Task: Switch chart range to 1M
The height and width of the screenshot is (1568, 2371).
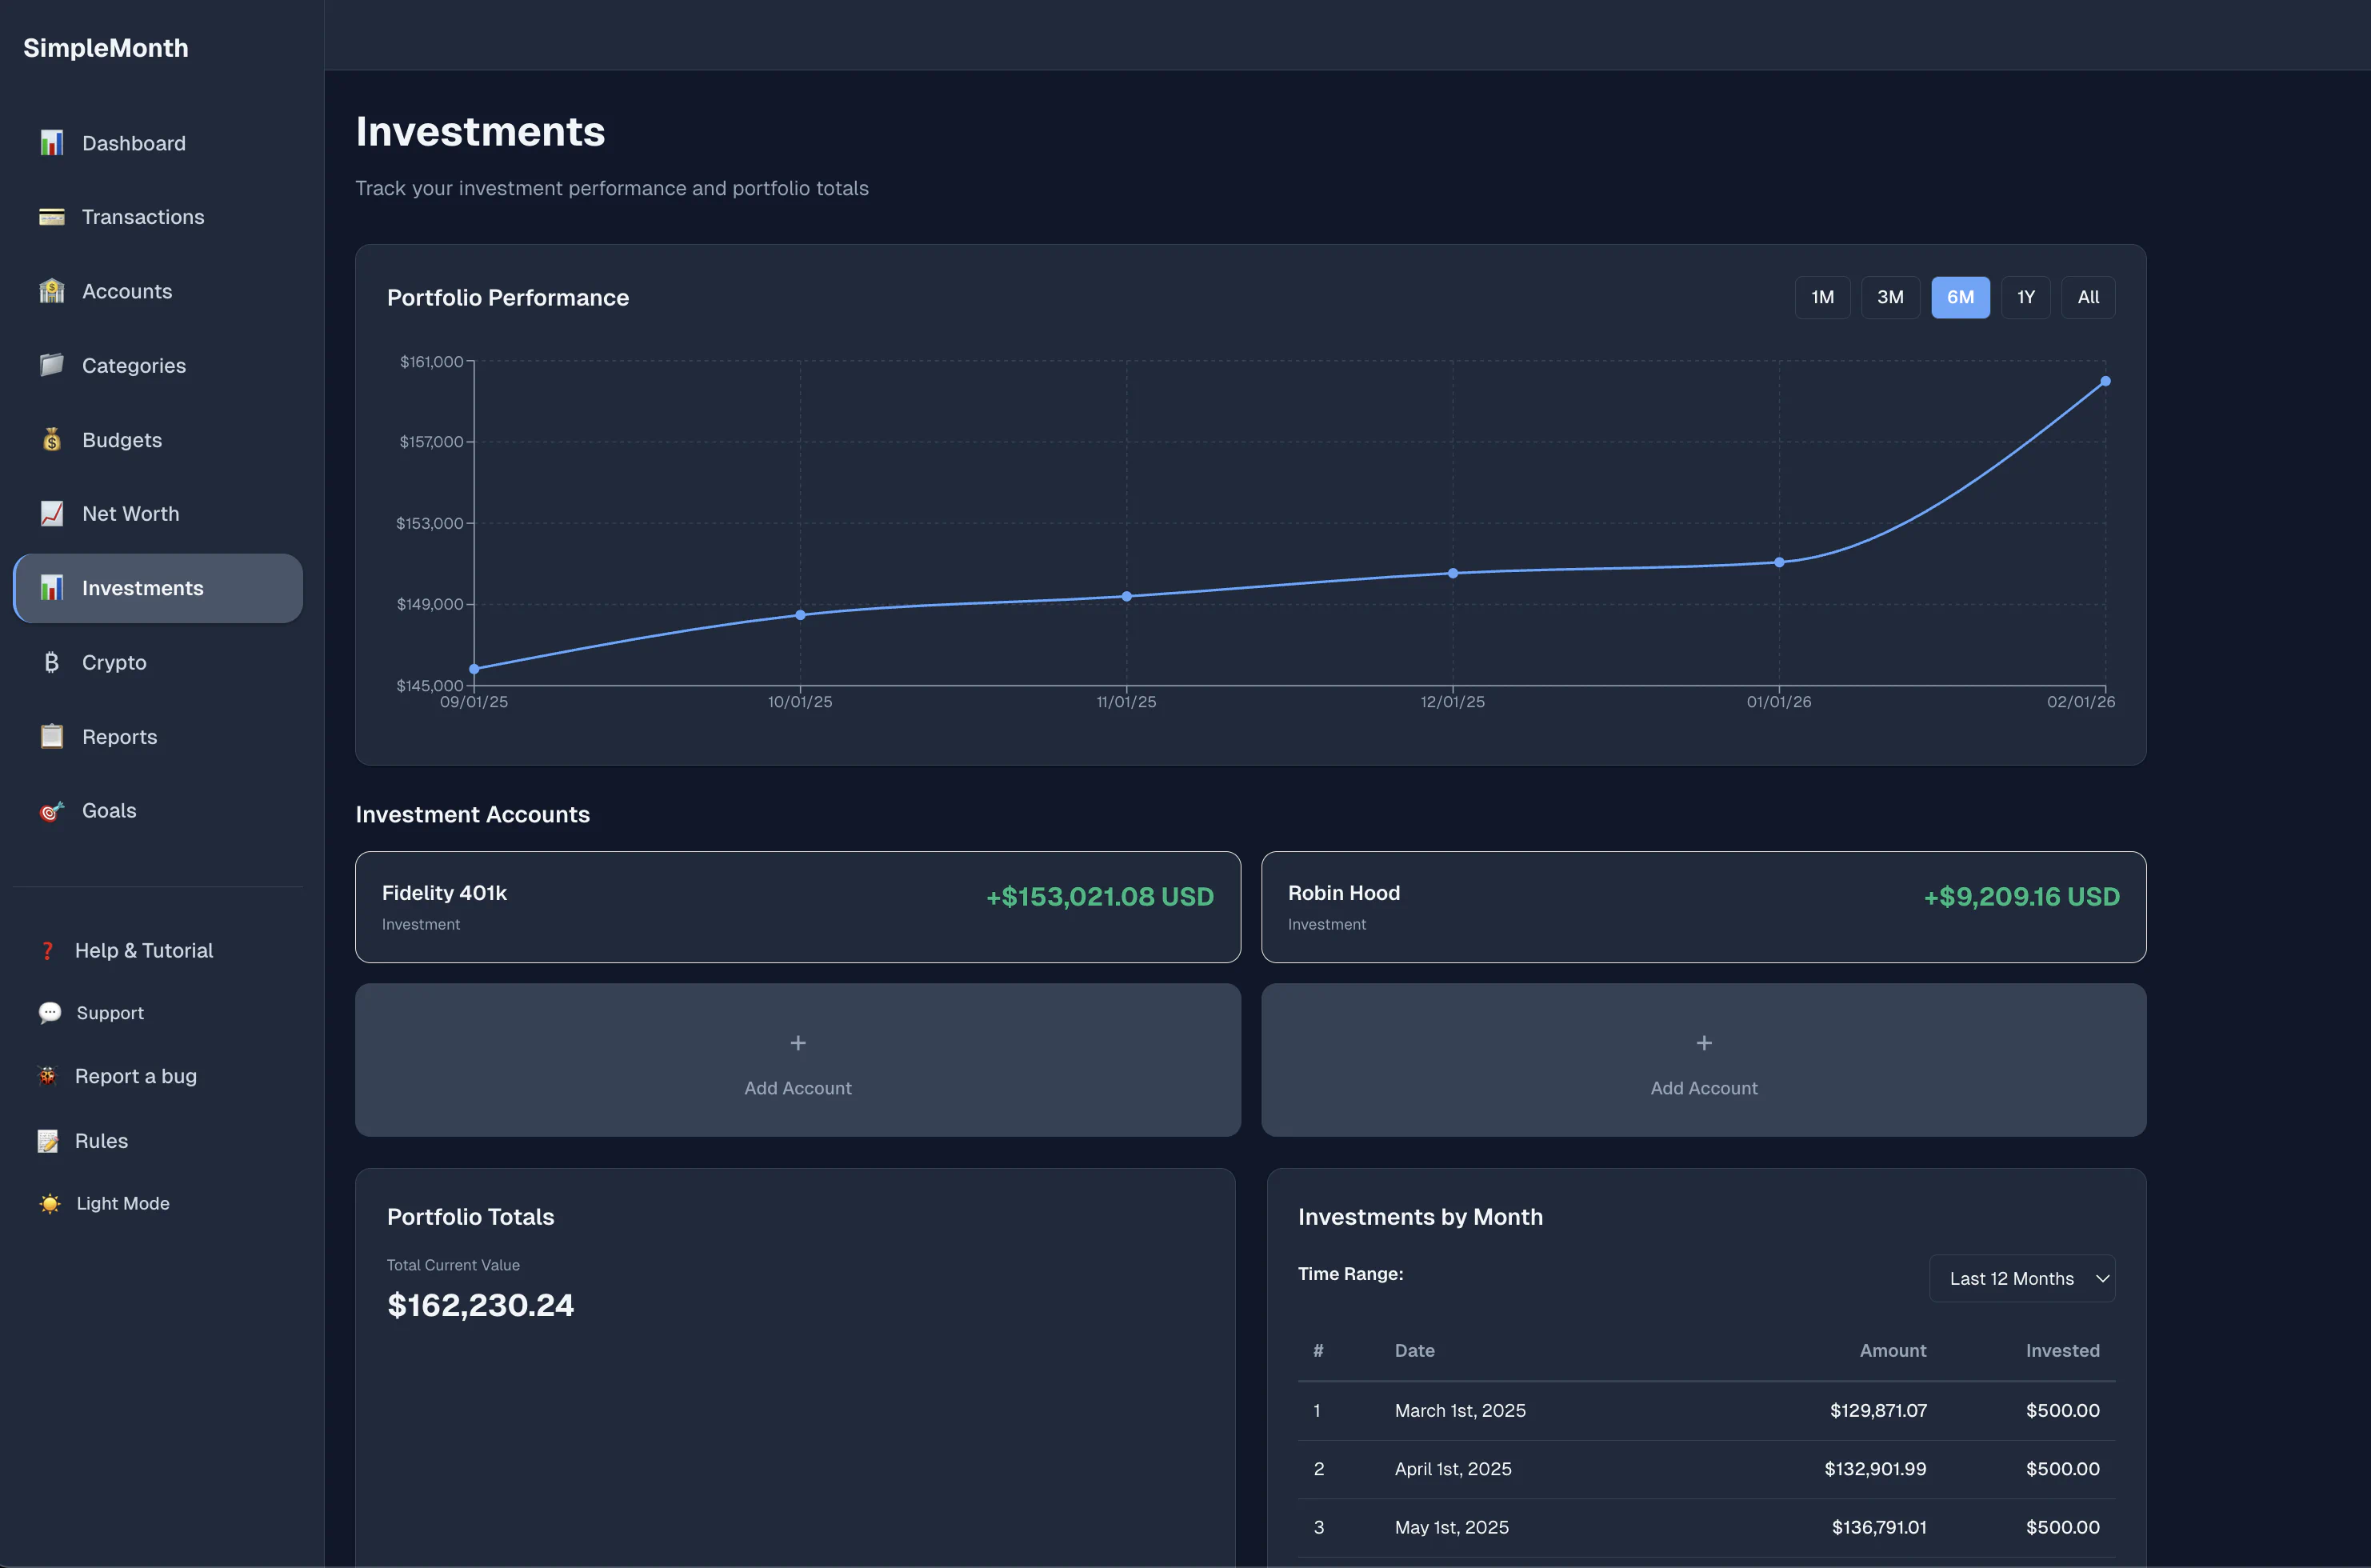Action: 1822,297
